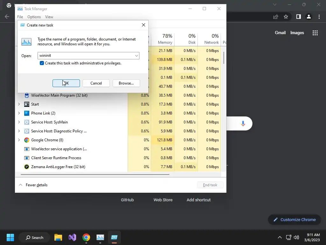Show hidden system tray icons
Screen dimensions: 326x245
point(280,237)
